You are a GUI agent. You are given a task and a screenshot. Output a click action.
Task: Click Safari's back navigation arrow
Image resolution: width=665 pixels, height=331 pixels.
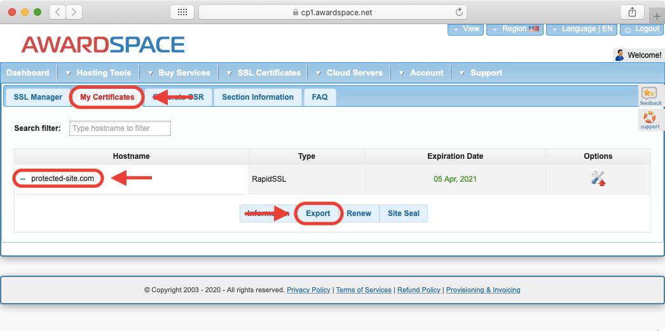[x=57, y=12]
